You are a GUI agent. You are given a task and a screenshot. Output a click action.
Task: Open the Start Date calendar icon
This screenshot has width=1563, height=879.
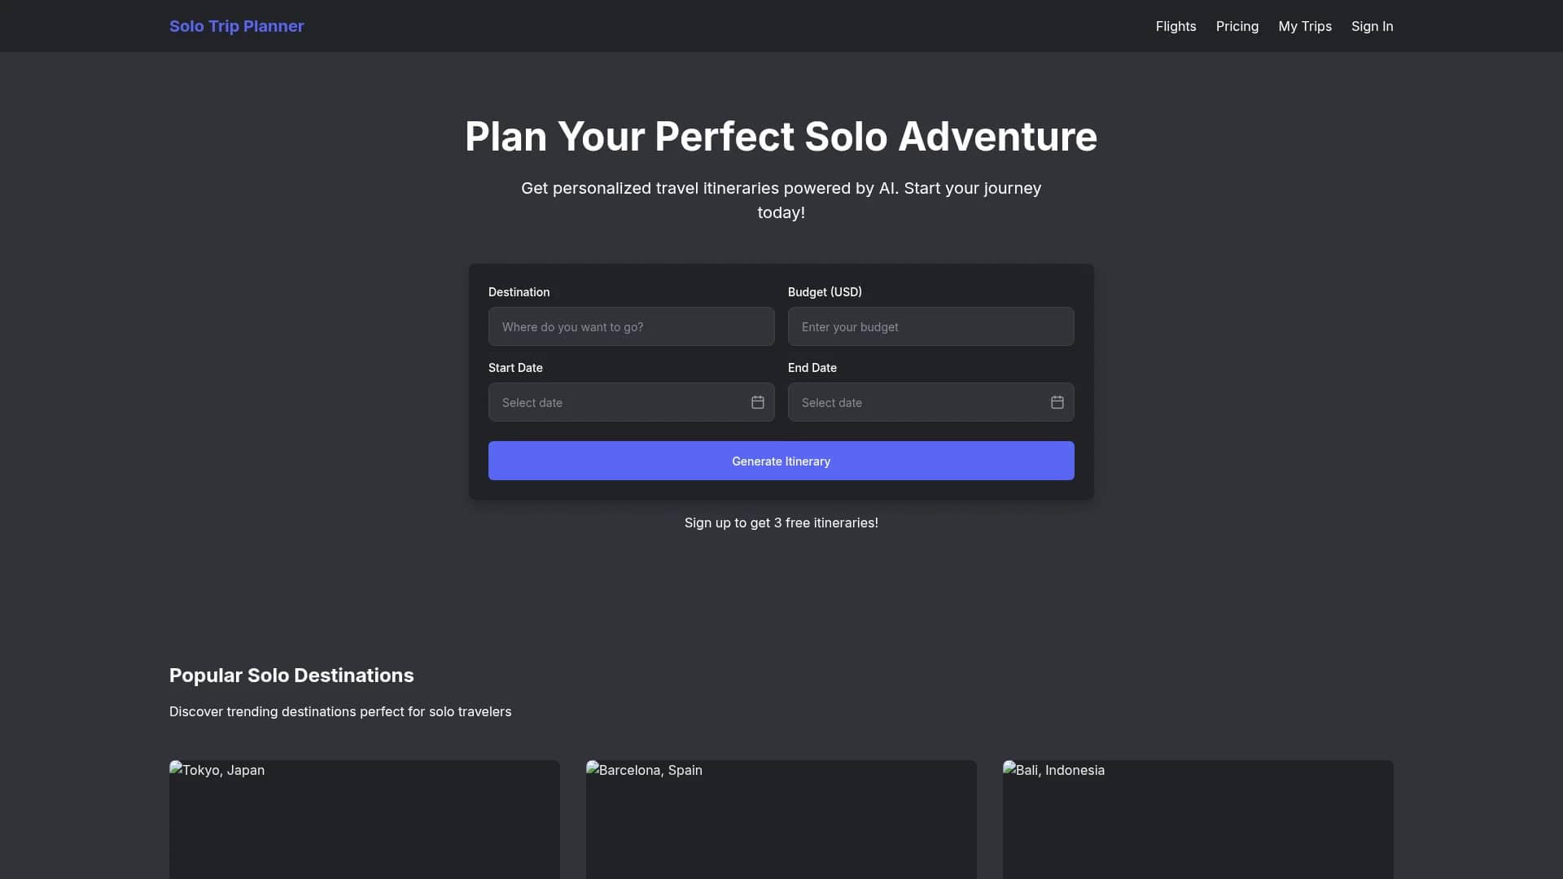757,402
